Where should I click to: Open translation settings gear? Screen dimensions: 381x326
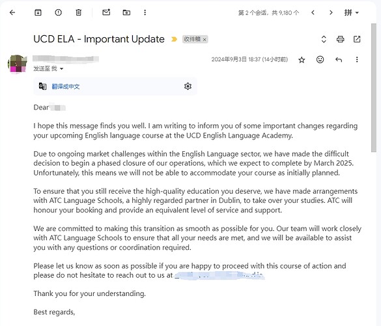click(188, 86)
